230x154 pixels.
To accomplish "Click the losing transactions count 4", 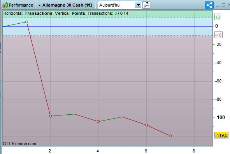I will tap(127, 13).
